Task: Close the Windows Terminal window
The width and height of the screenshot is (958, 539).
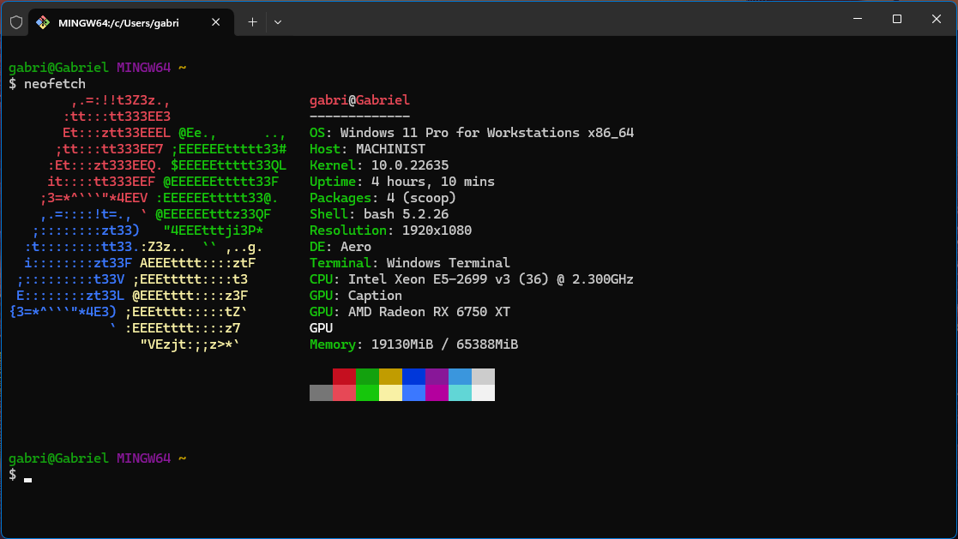Action: [x=936, y=19]
